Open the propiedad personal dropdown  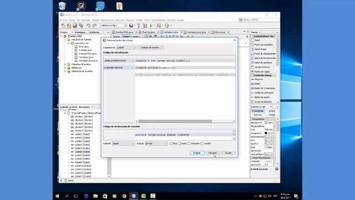119,68
